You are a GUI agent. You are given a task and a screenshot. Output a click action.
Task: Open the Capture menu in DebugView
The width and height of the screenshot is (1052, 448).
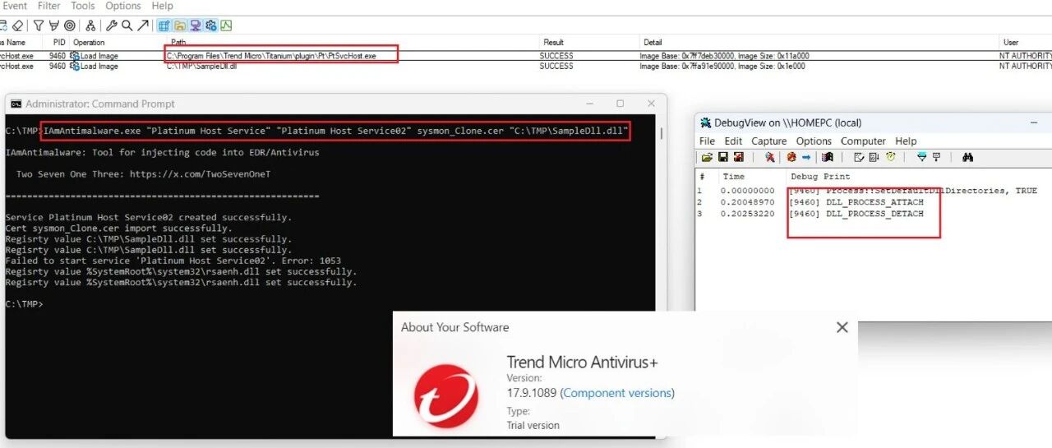point(768,141)
